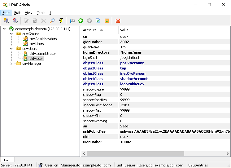Viewport: 231px width, 168px height.
Task: Expand the cn=Manager tree node
Action: click(11, 64)
